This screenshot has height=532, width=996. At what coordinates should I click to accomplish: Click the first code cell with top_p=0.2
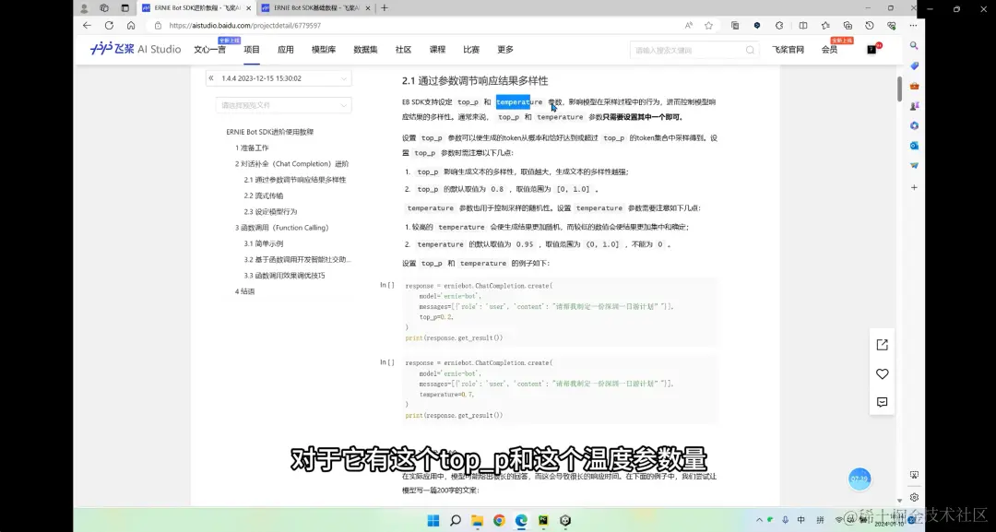(x=561, y=312)
